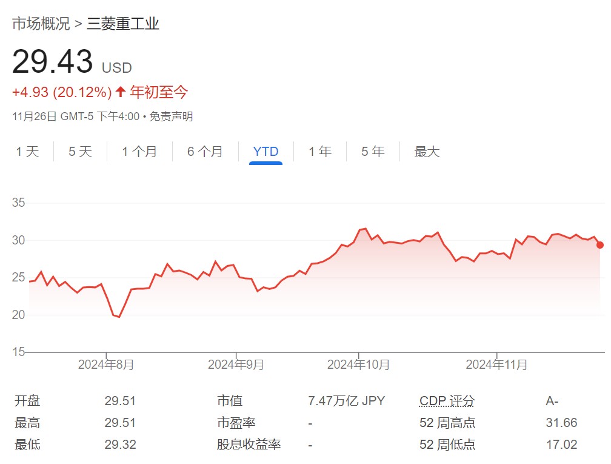Screen dimensions: 611x464
Task: Click the 最低 label
Action: (27, 445)
